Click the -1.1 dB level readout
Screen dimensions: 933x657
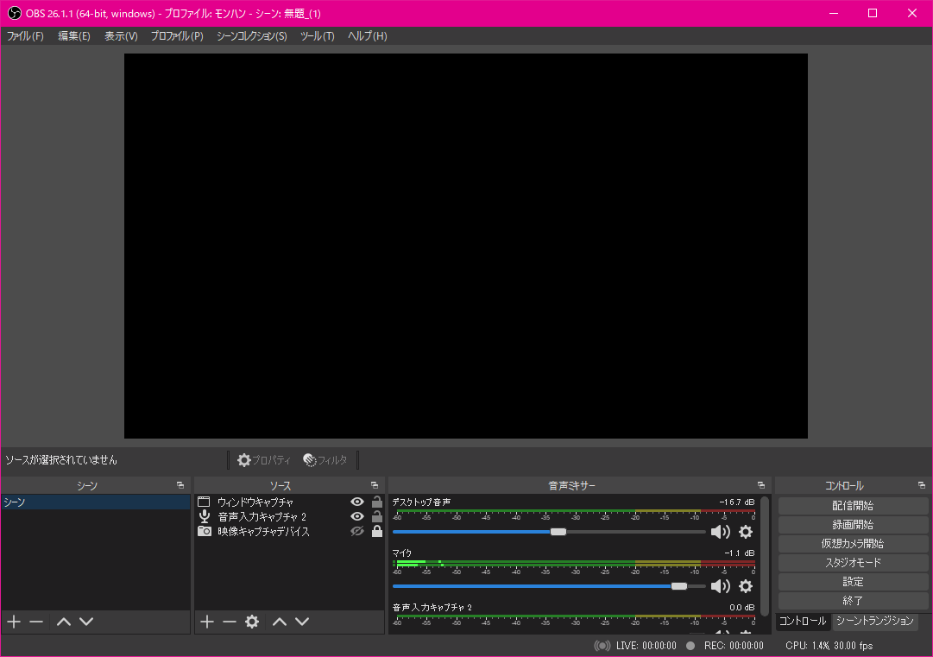coord(740,553)
